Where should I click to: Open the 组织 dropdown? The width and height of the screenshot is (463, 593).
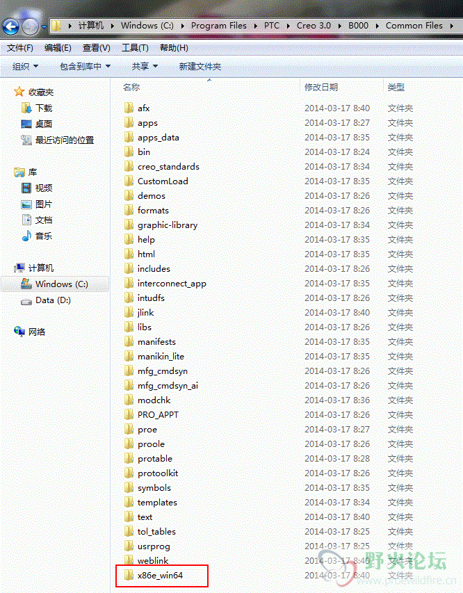click(x=25, y=66)
